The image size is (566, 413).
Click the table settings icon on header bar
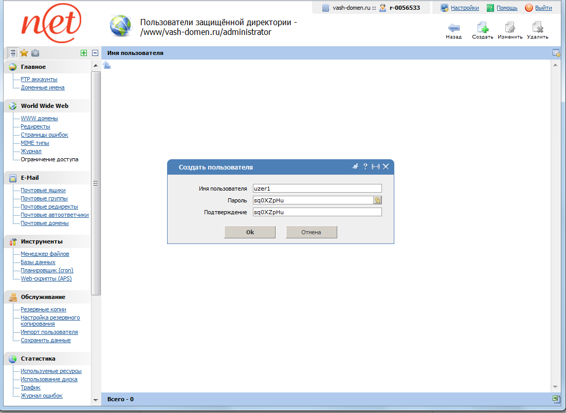tap(555, 52)
